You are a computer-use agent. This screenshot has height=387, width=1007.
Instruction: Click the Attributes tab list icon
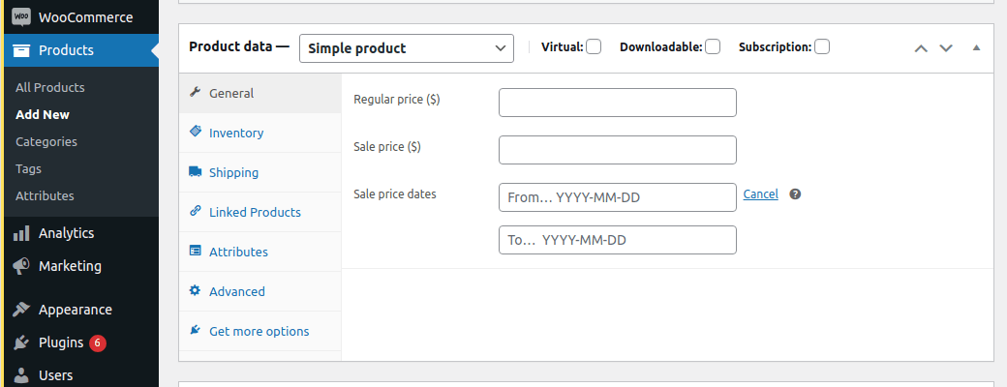[196, 251]
